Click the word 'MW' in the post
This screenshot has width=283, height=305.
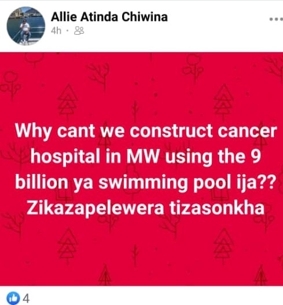pyautogui.click(x=143, y=157)
